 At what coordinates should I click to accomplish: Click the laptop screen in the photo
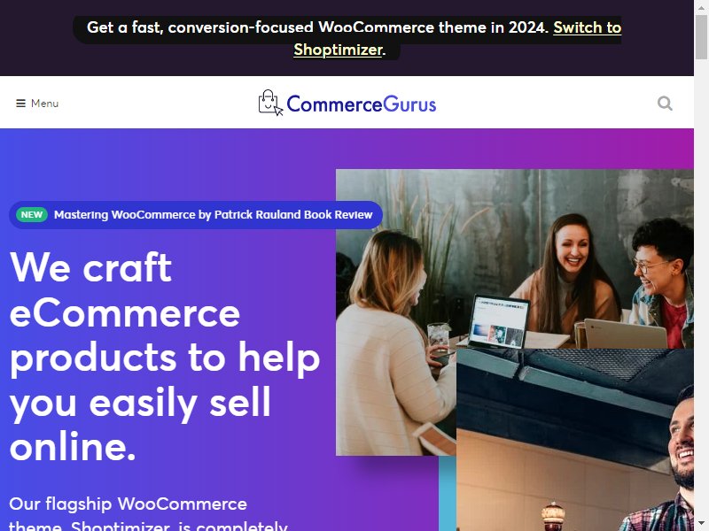point(499,322)
